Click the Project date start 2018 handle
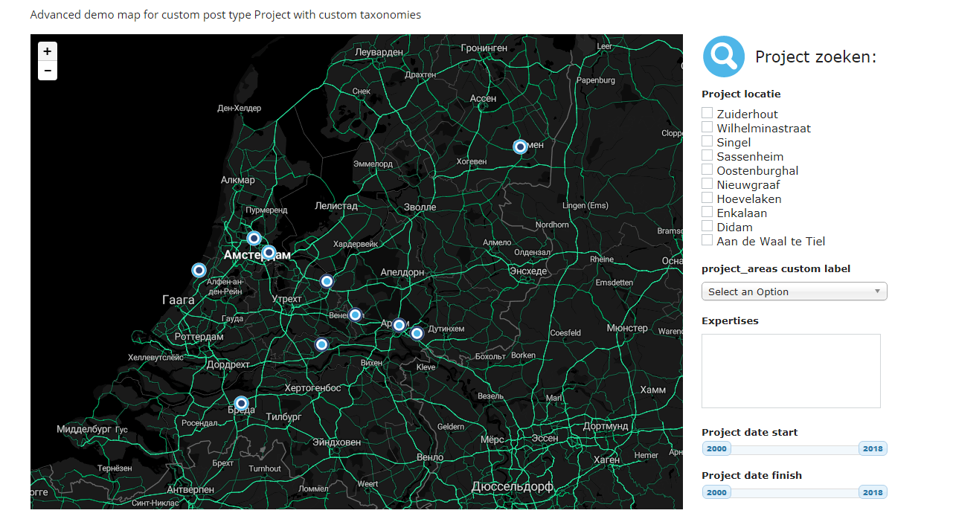The width and height of the screenshot is (953, 519). [873, 449]
